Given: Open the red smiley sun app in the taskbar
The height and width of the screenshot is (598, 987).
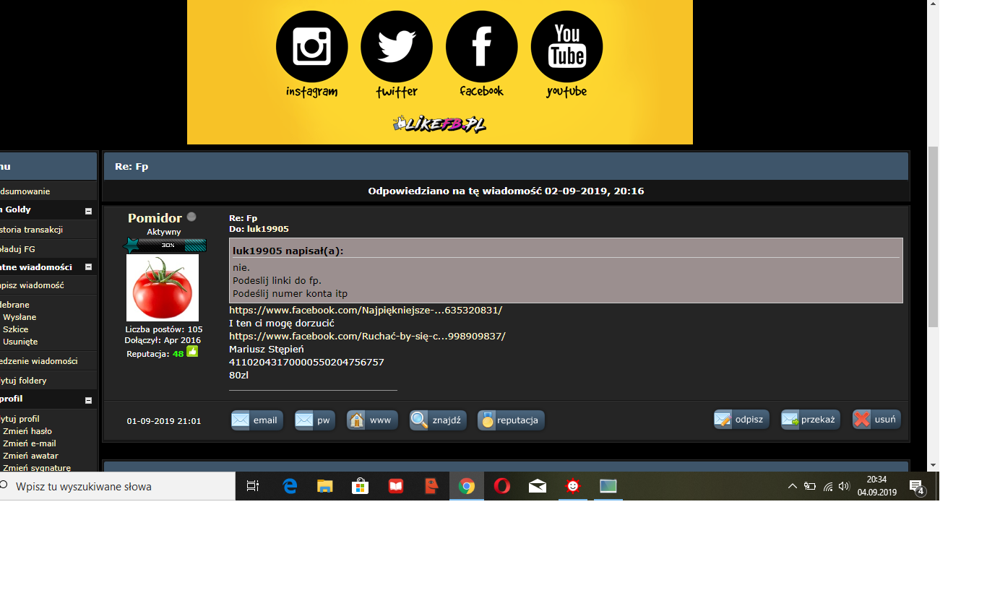Looking at the screenshot, I should pyautogui.click(x=573, y=487).
